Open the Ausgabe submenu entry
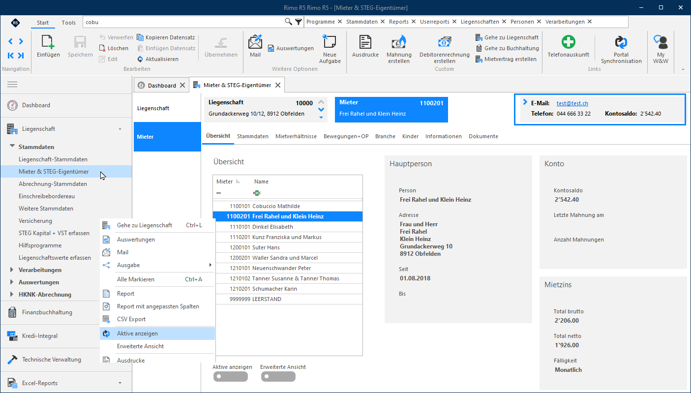691x393 pixels. 157,265
